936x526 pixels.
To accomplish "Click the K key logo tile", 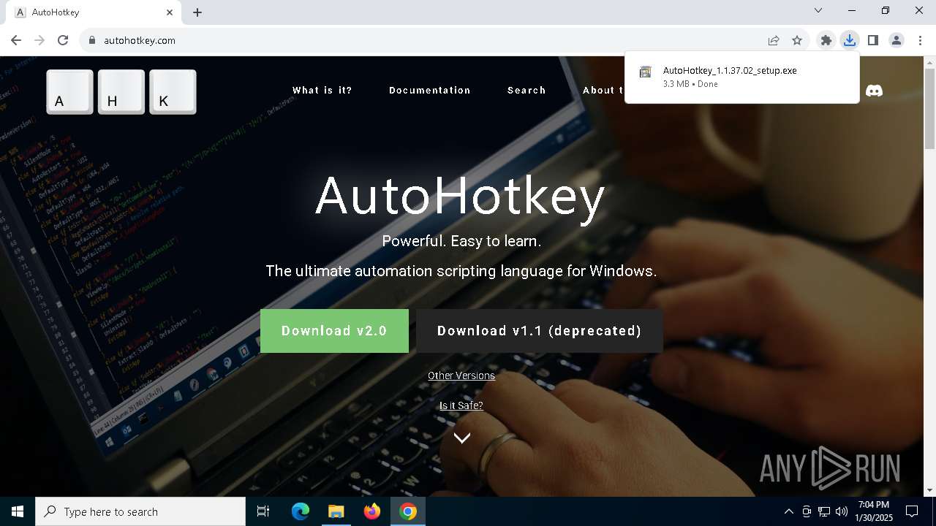I will tap(173, 92).
